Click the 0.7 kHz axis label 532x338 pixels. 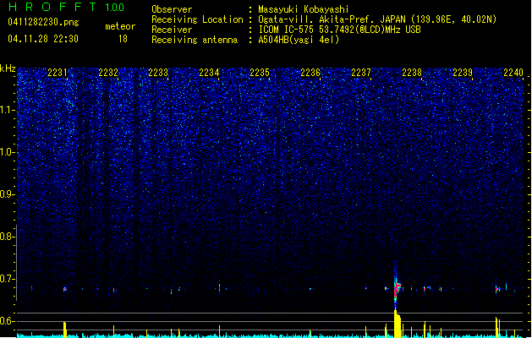coord(8,279)
